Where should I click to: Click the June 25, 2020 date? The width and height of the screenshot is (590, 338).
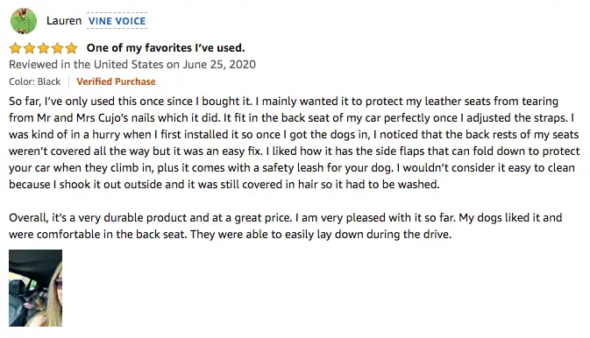pos(219,64)
